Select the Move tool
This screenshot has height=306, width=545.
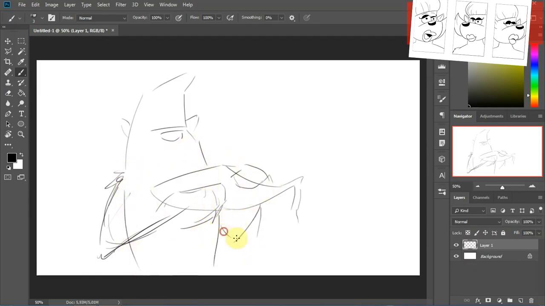click(8, 41)
